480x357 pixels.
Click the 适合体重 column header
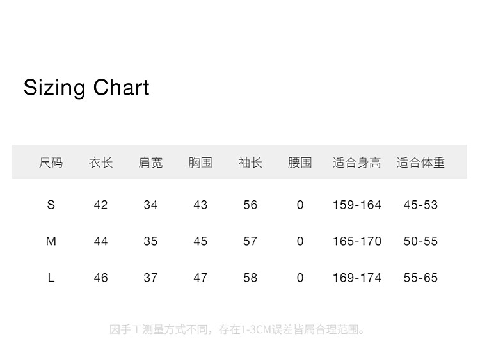[420, 163]
